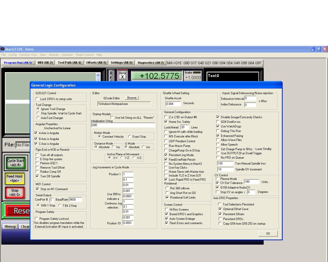This screenshot has height=262, width=328.
Task: Open the Tool Path tab
Action: tap(69, 63)
